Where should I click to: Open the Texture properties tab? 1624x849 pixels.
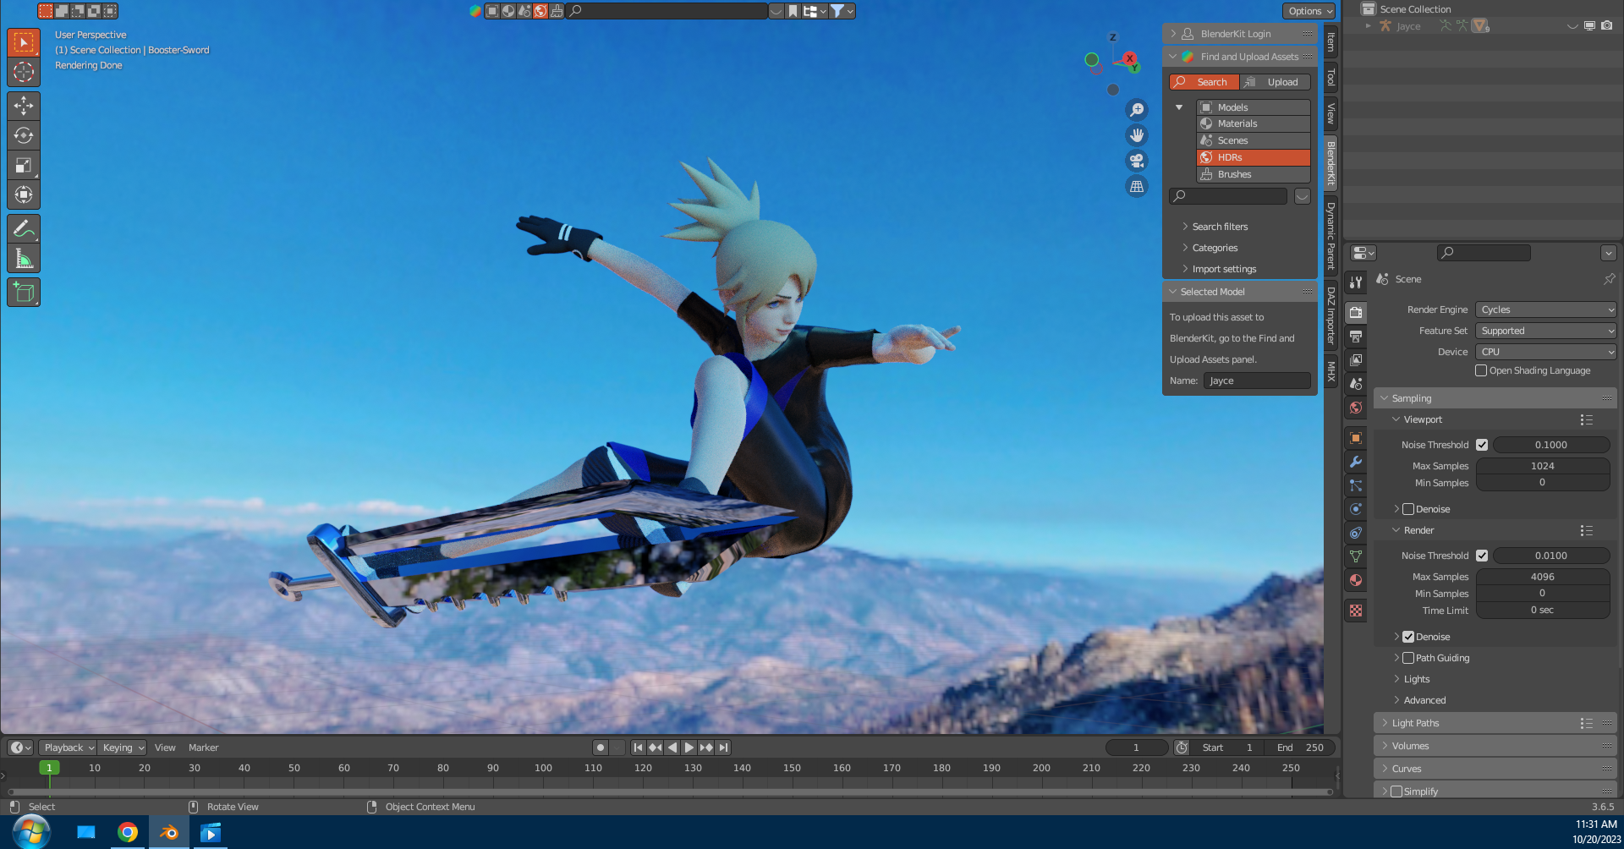tap(1356, 611)
